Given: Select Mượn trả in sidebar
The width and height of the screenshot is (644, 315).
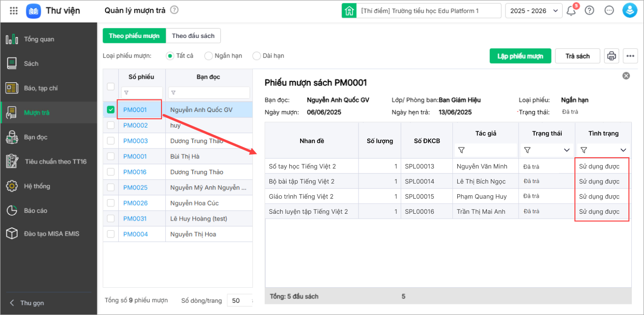Looking at the screenshot, I should [x=49, y=112].
